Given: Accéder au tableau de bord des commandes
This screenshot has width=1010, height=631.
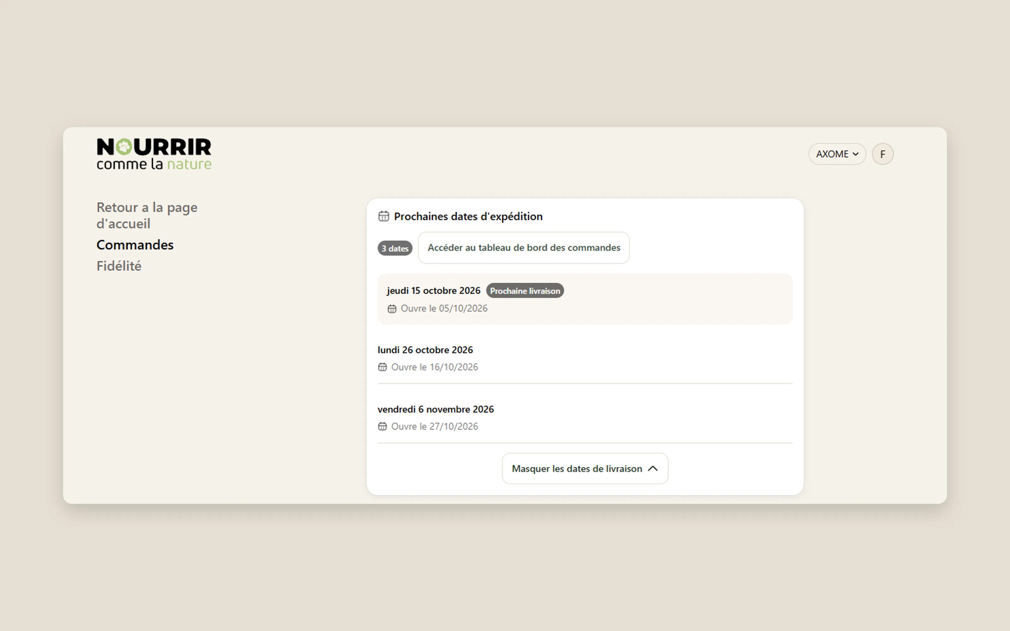Looking at the screenshot, I should pyautogui.click(x=524, y=248).
